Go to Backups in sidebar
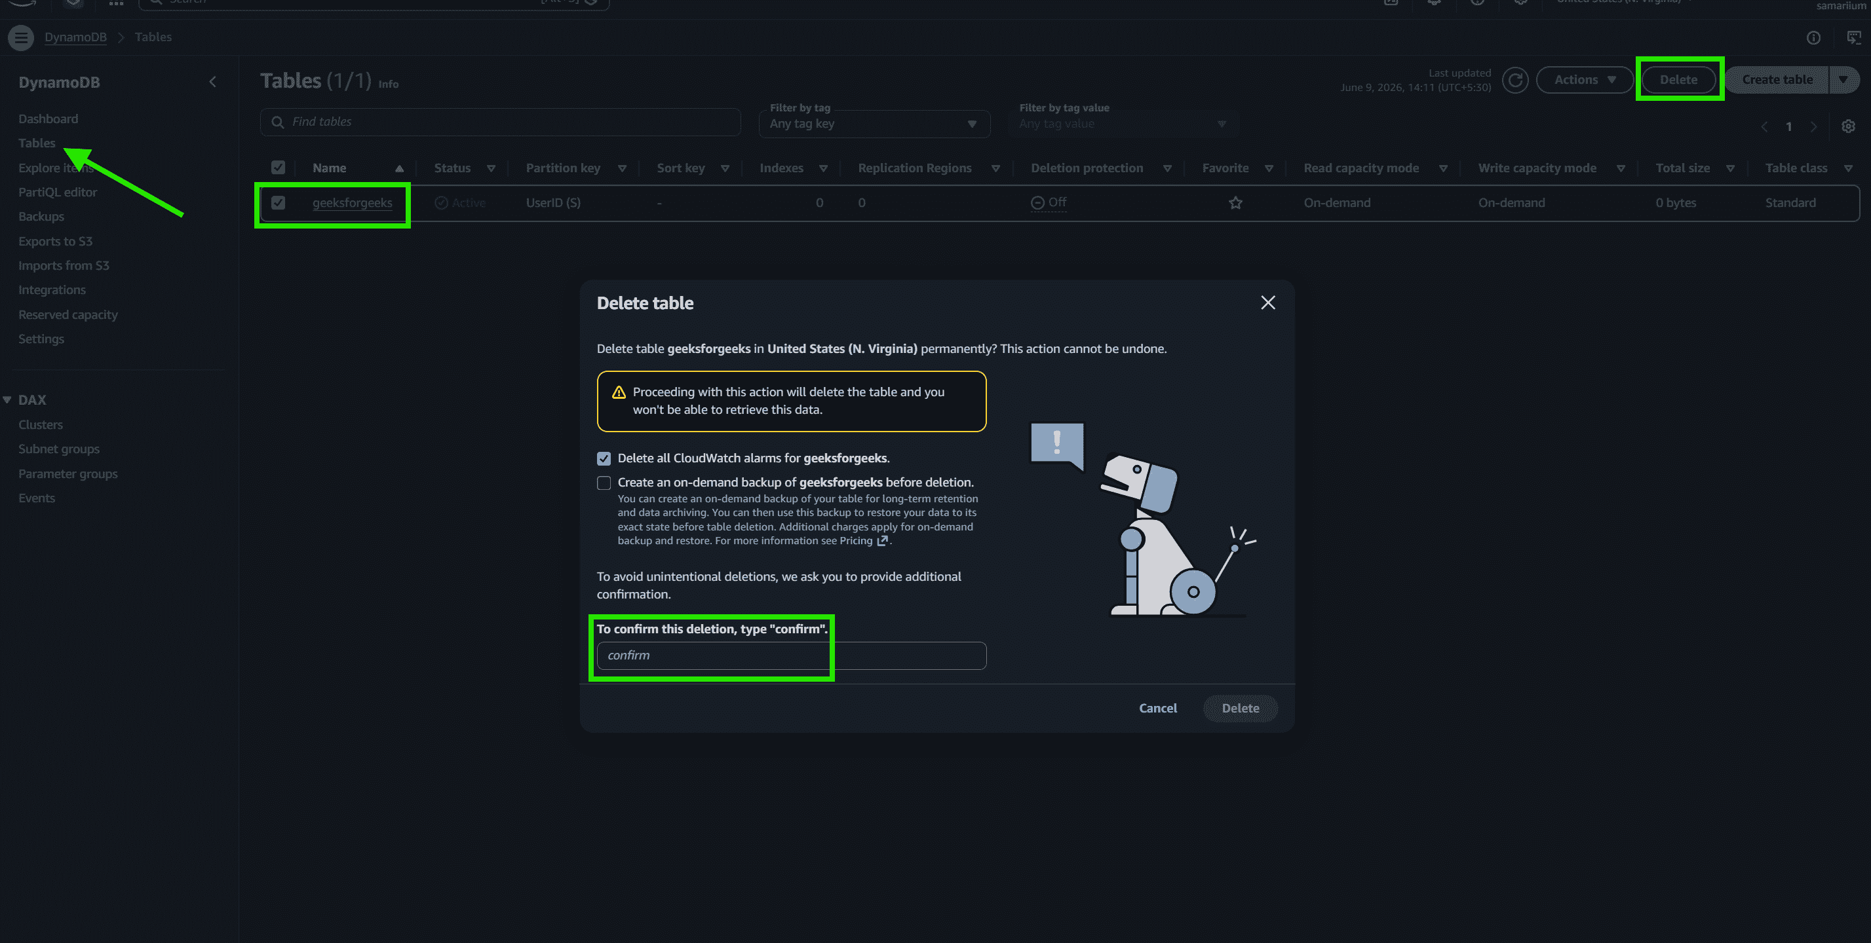Viewport: 1871px width, 943px height. [x=41, y=216]
